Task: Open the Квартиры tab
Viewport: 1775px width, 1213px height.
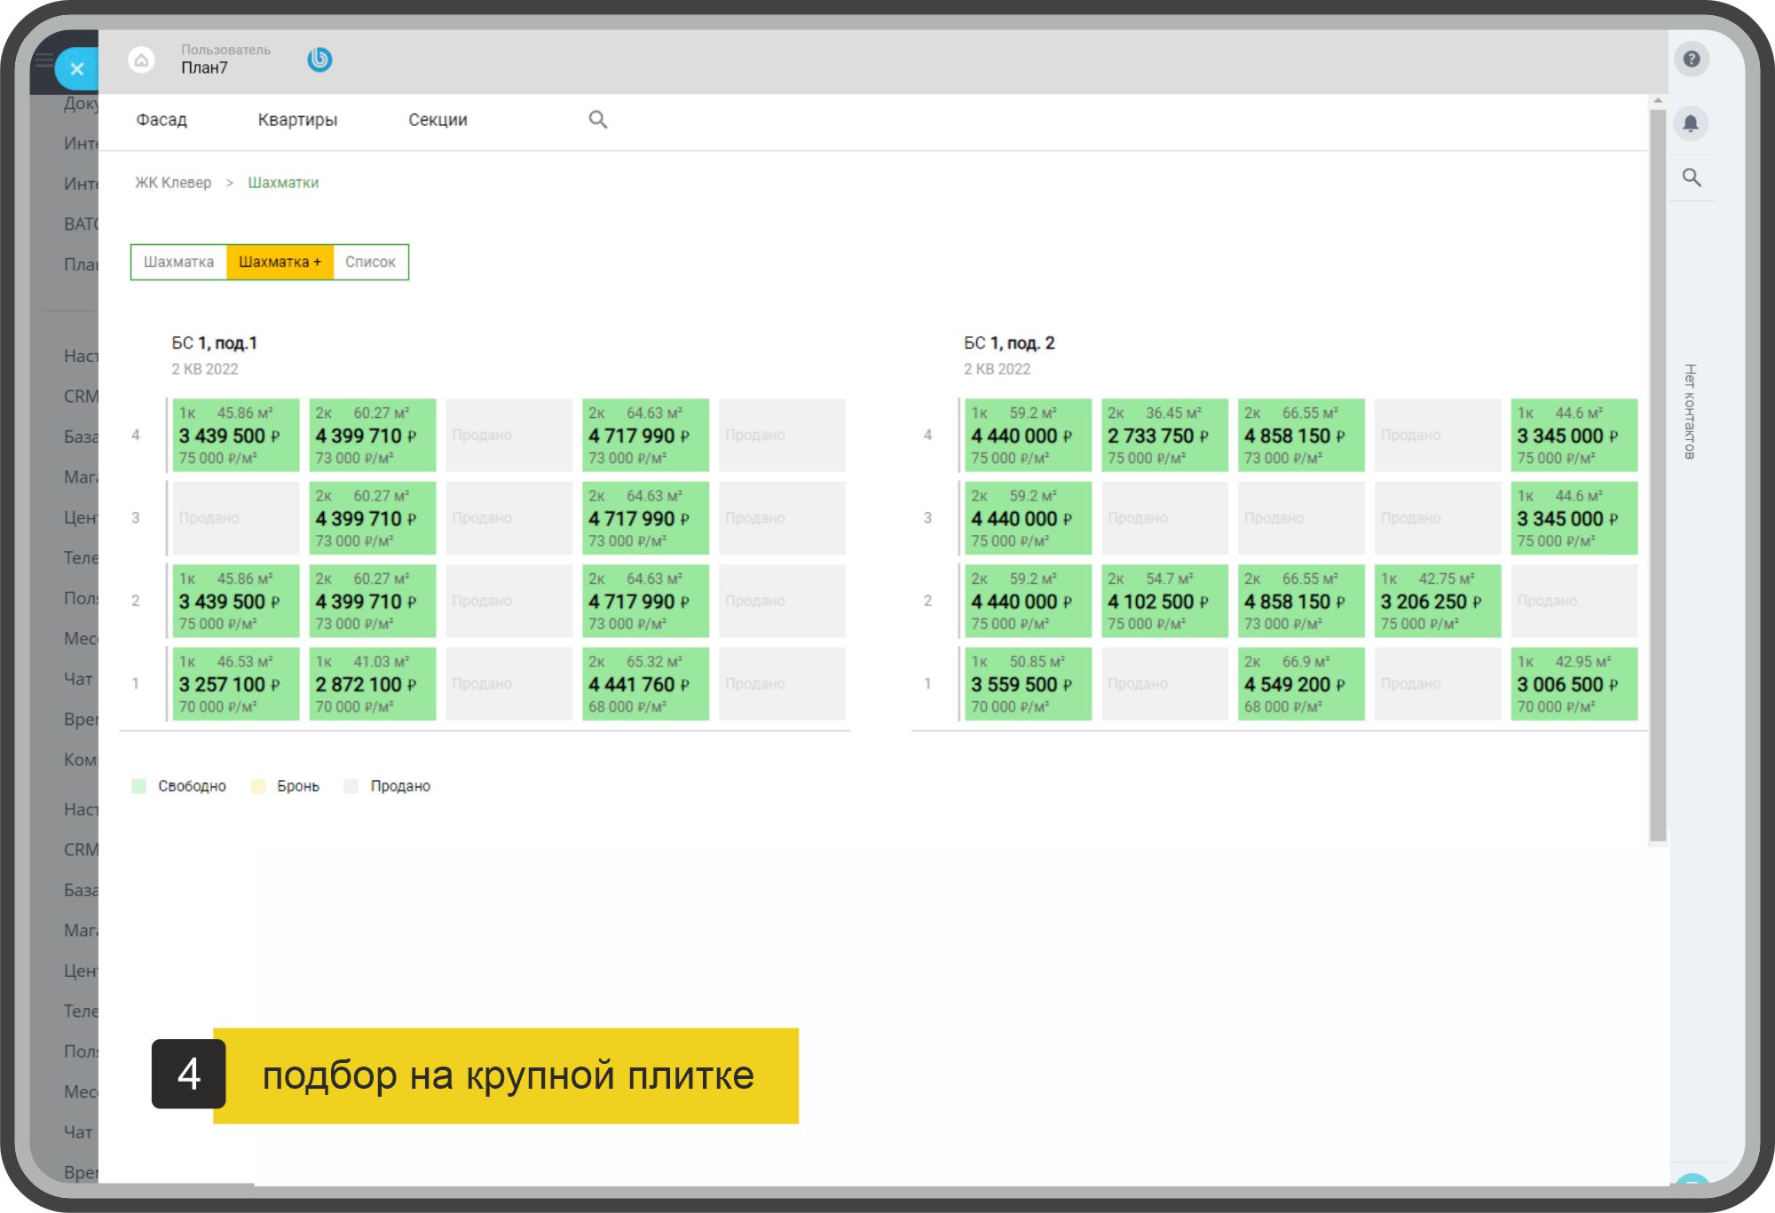Action: click(x=297, y=120)
